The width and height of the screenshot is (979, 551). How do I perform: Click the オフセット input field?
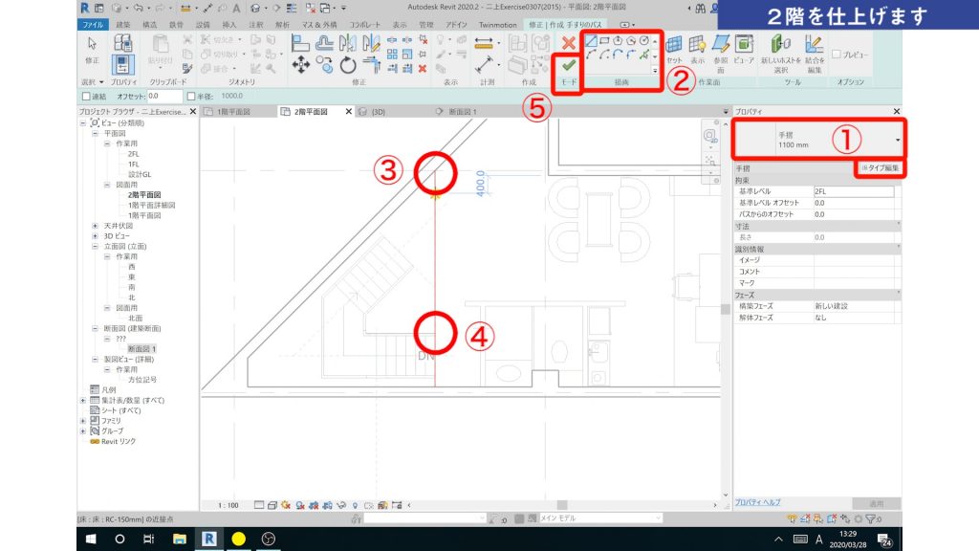(x=164, y=97)
